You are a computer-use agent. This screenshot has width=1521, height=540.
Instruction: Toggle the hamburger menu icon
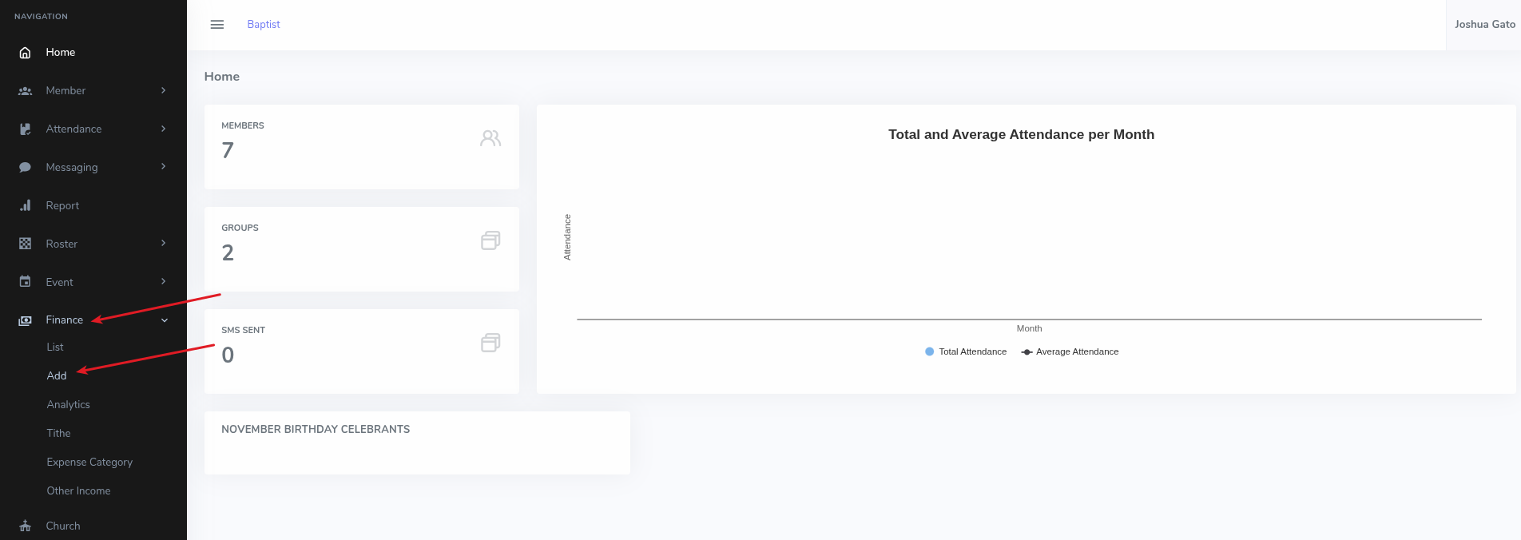(217, 25)
